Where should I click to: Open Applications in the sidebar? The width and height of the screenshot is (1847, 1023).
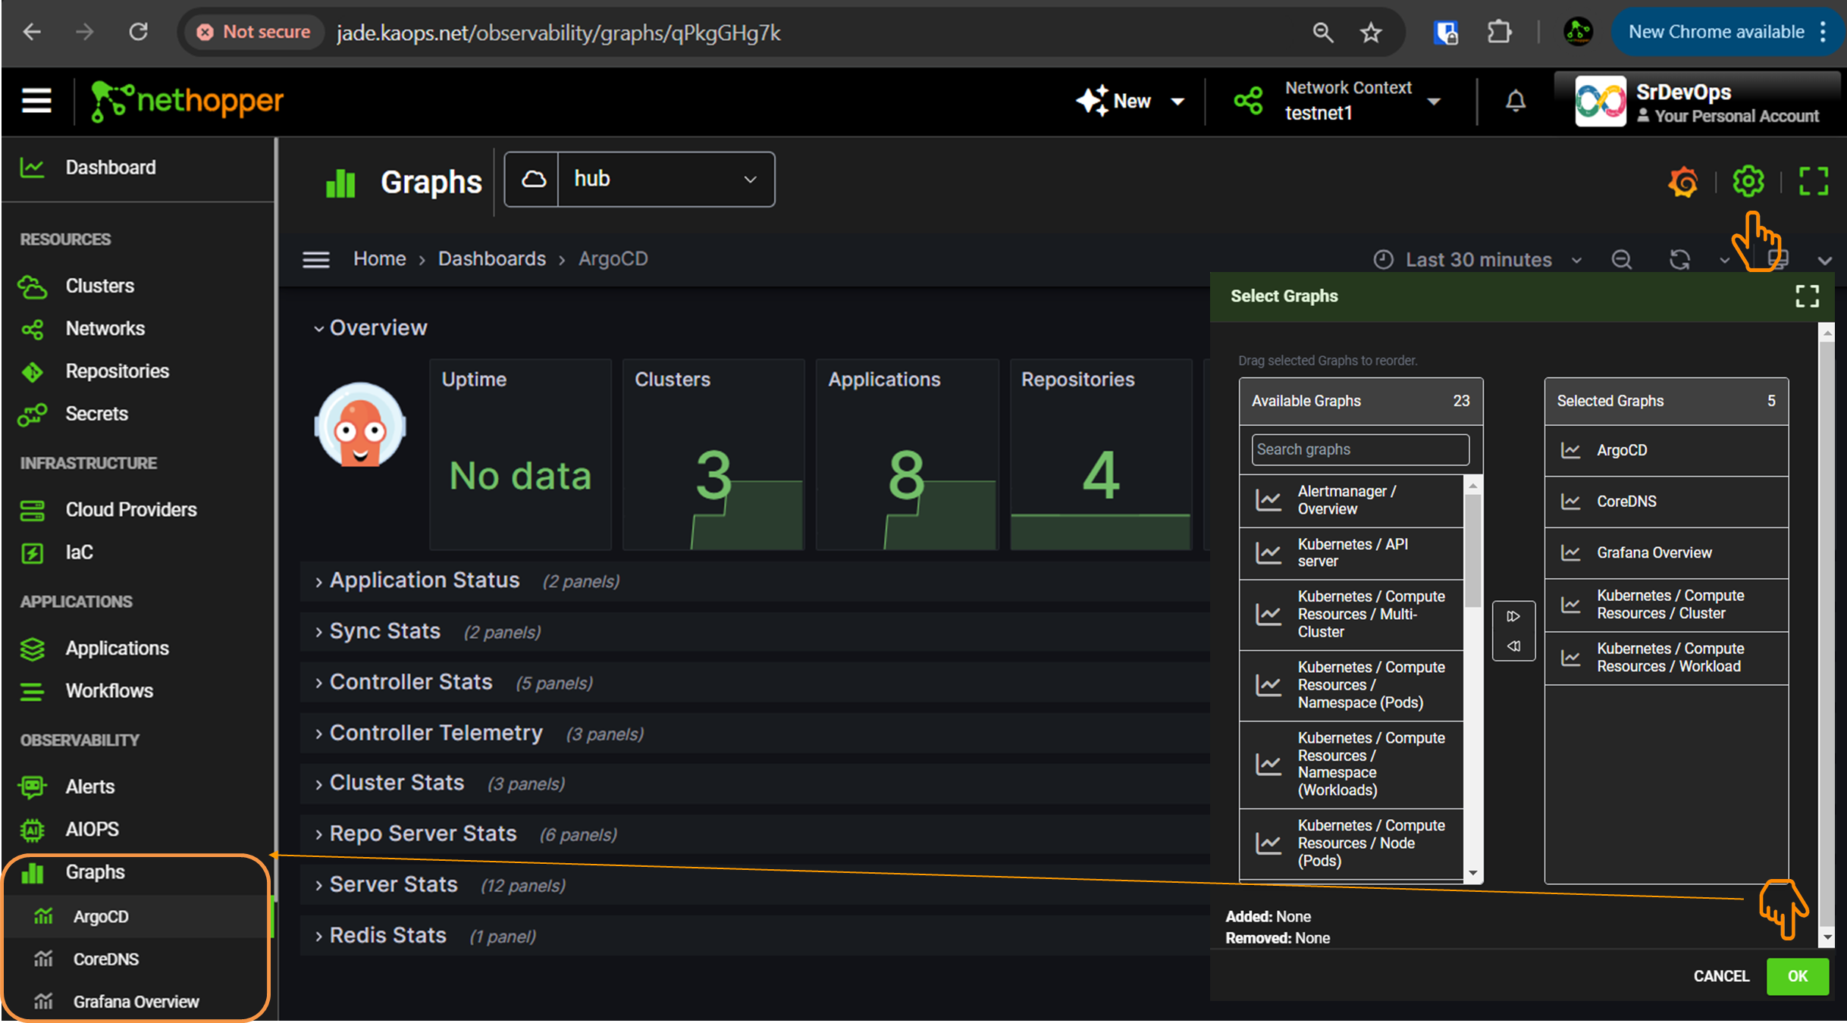pos(138,649)
